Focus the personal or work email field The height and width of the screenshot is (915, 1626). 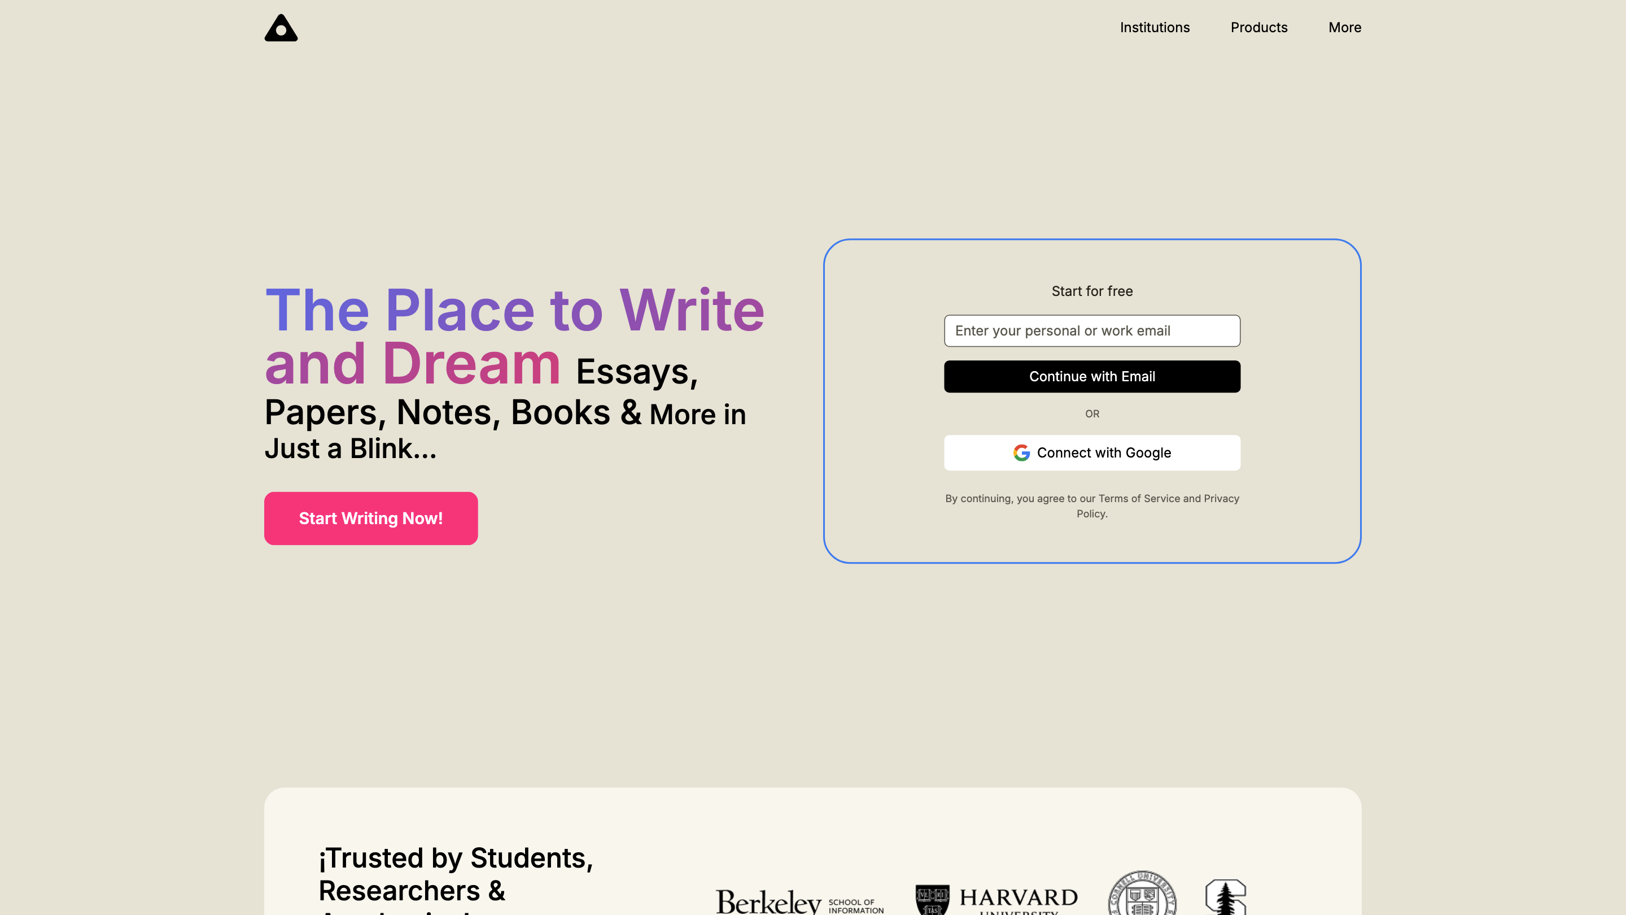tap(1092, 331)
